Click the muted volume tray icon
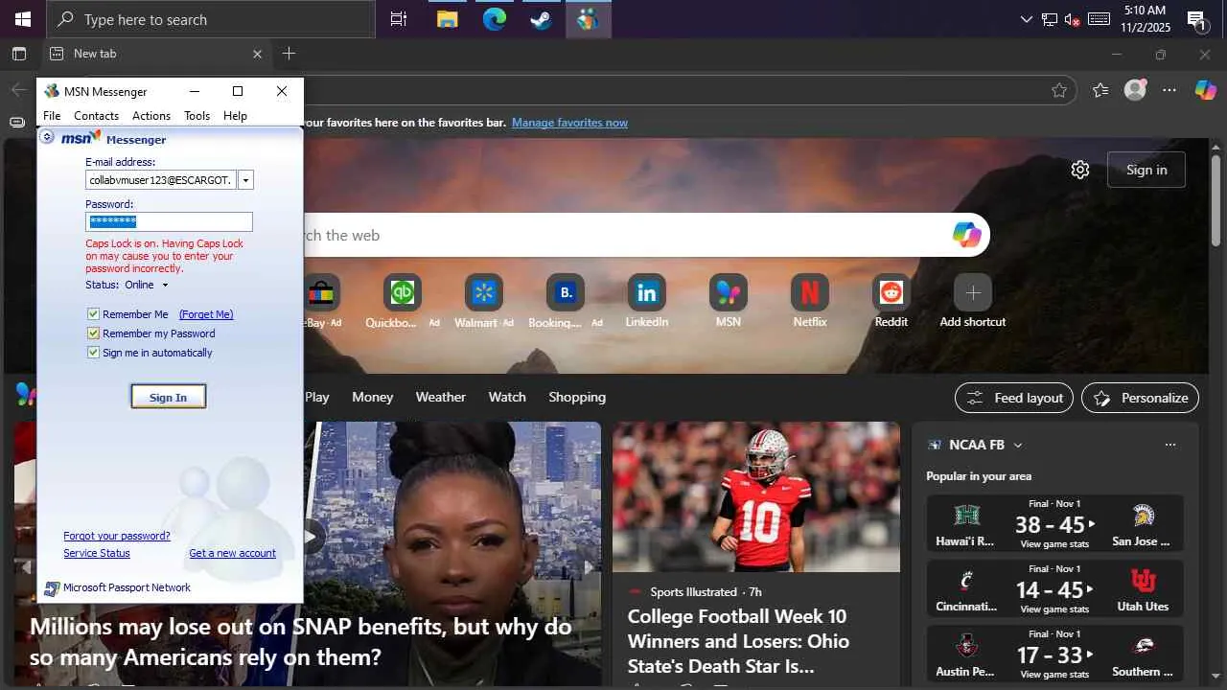This screenshot has width=1227, height=690. pos(1073,19)
